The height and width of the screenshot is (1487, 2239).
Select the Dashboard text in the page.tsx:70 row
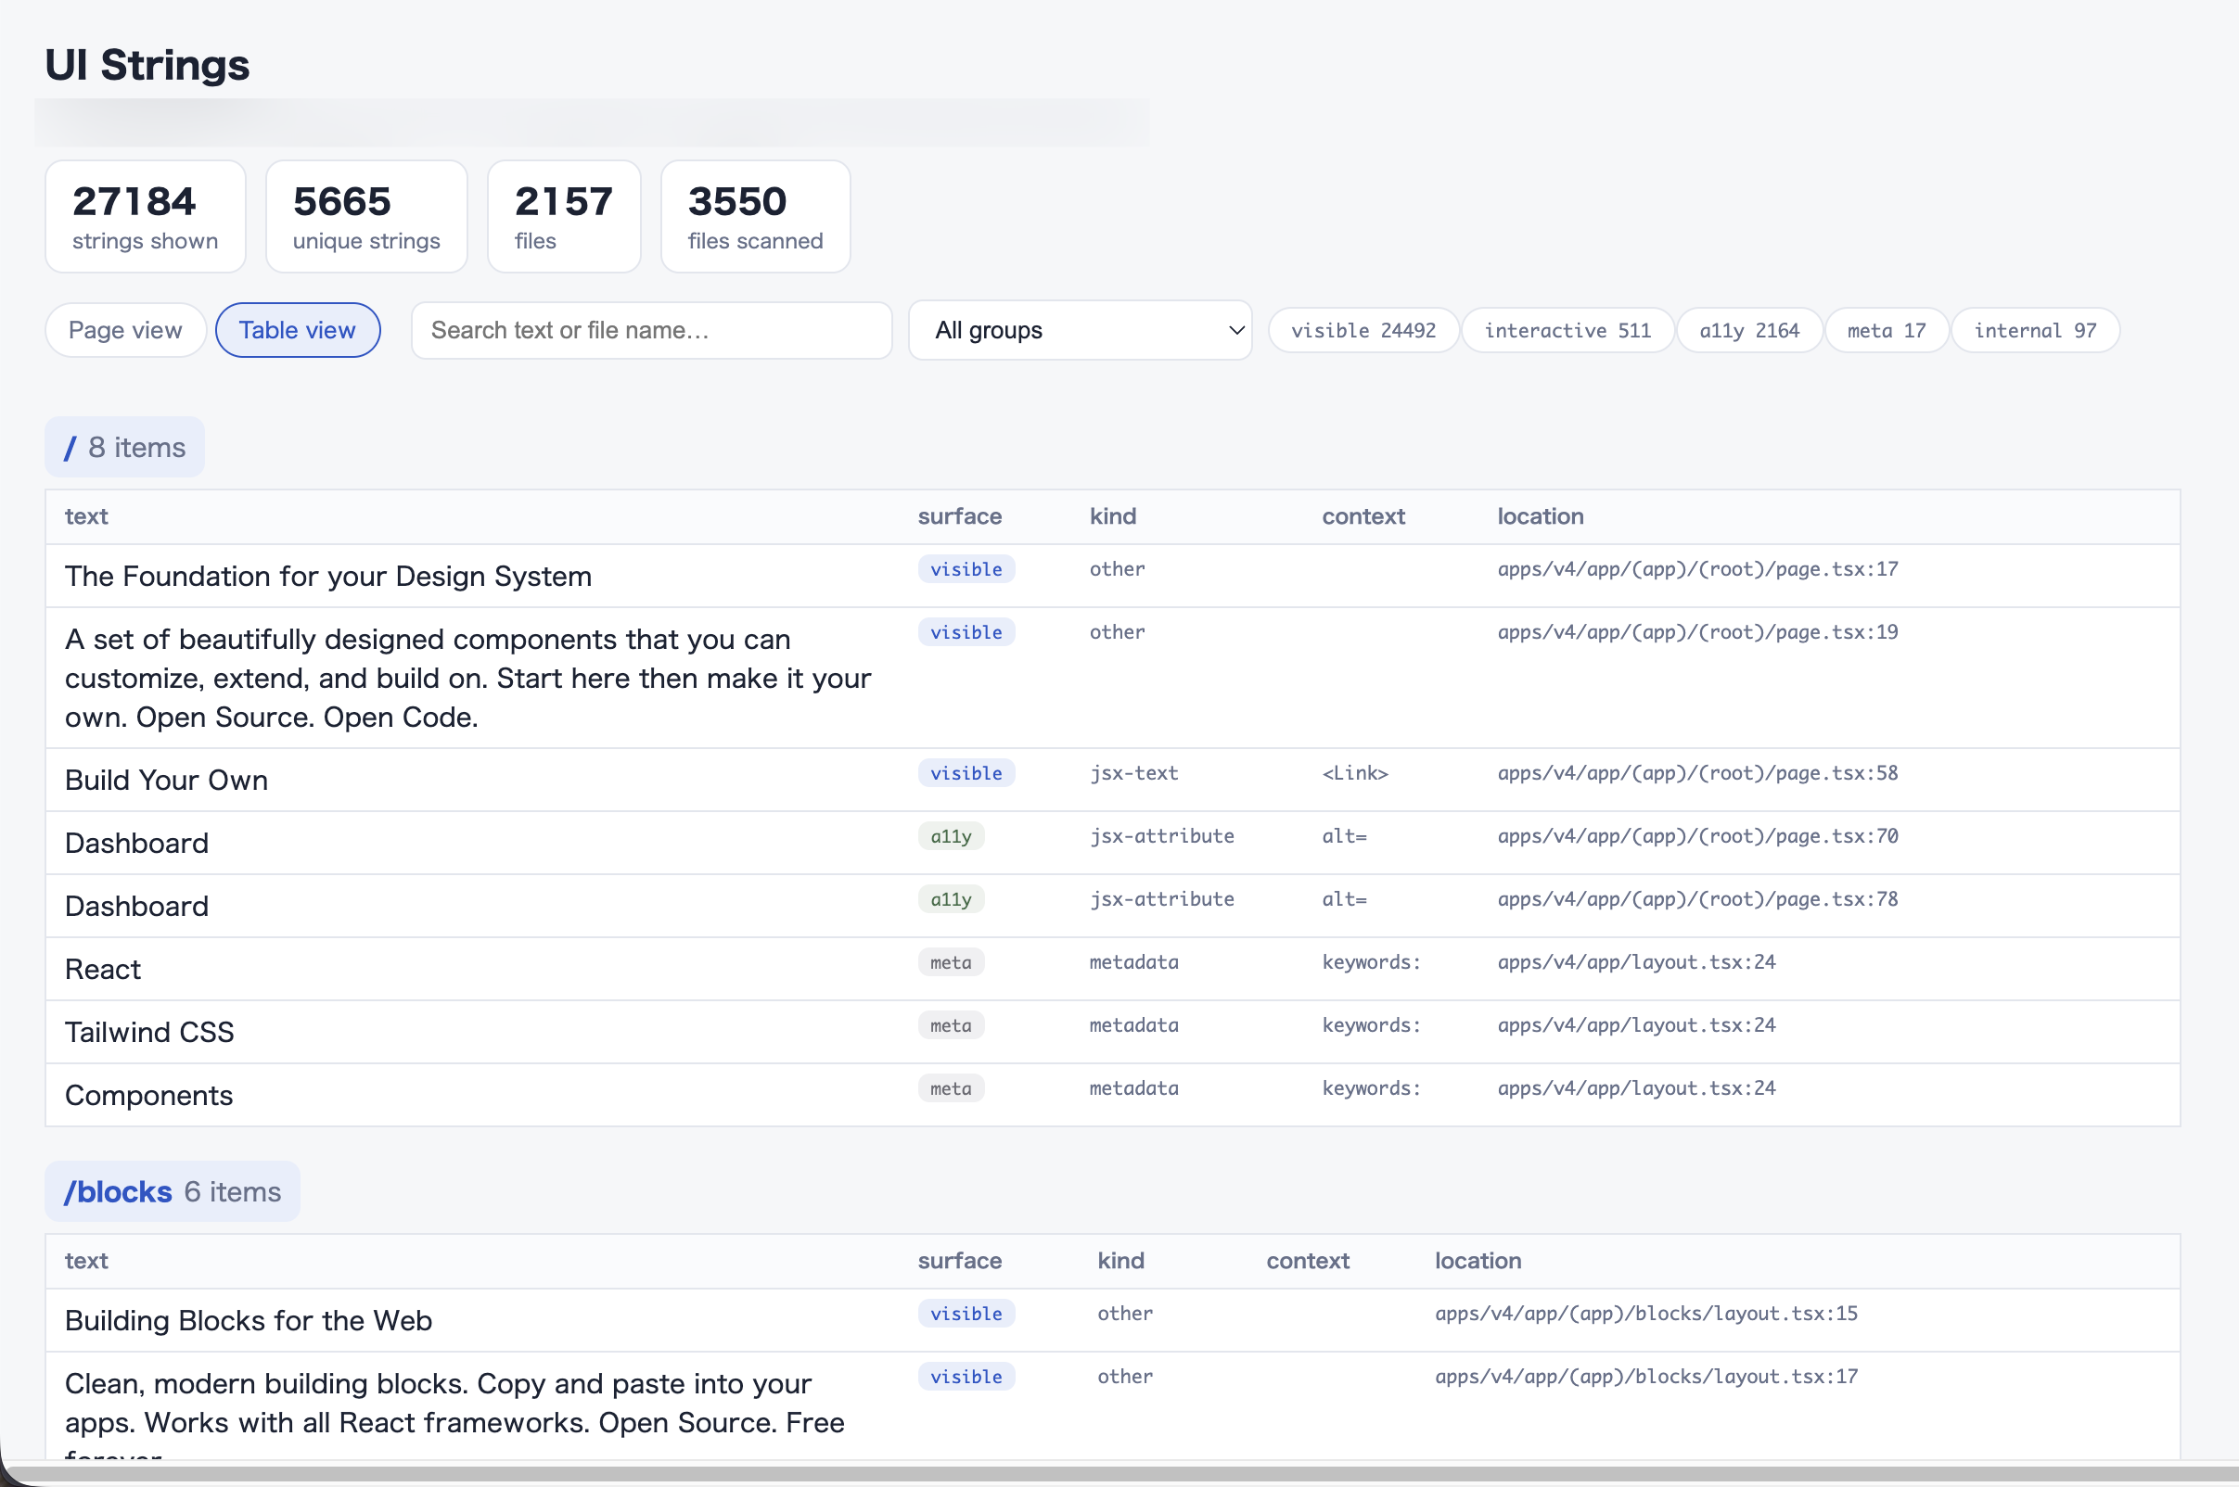[x=136, y=843]
